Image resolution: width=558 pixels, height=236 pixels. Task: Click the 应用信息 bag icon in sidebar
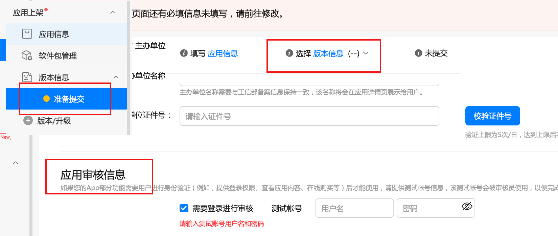click(27, 34)
